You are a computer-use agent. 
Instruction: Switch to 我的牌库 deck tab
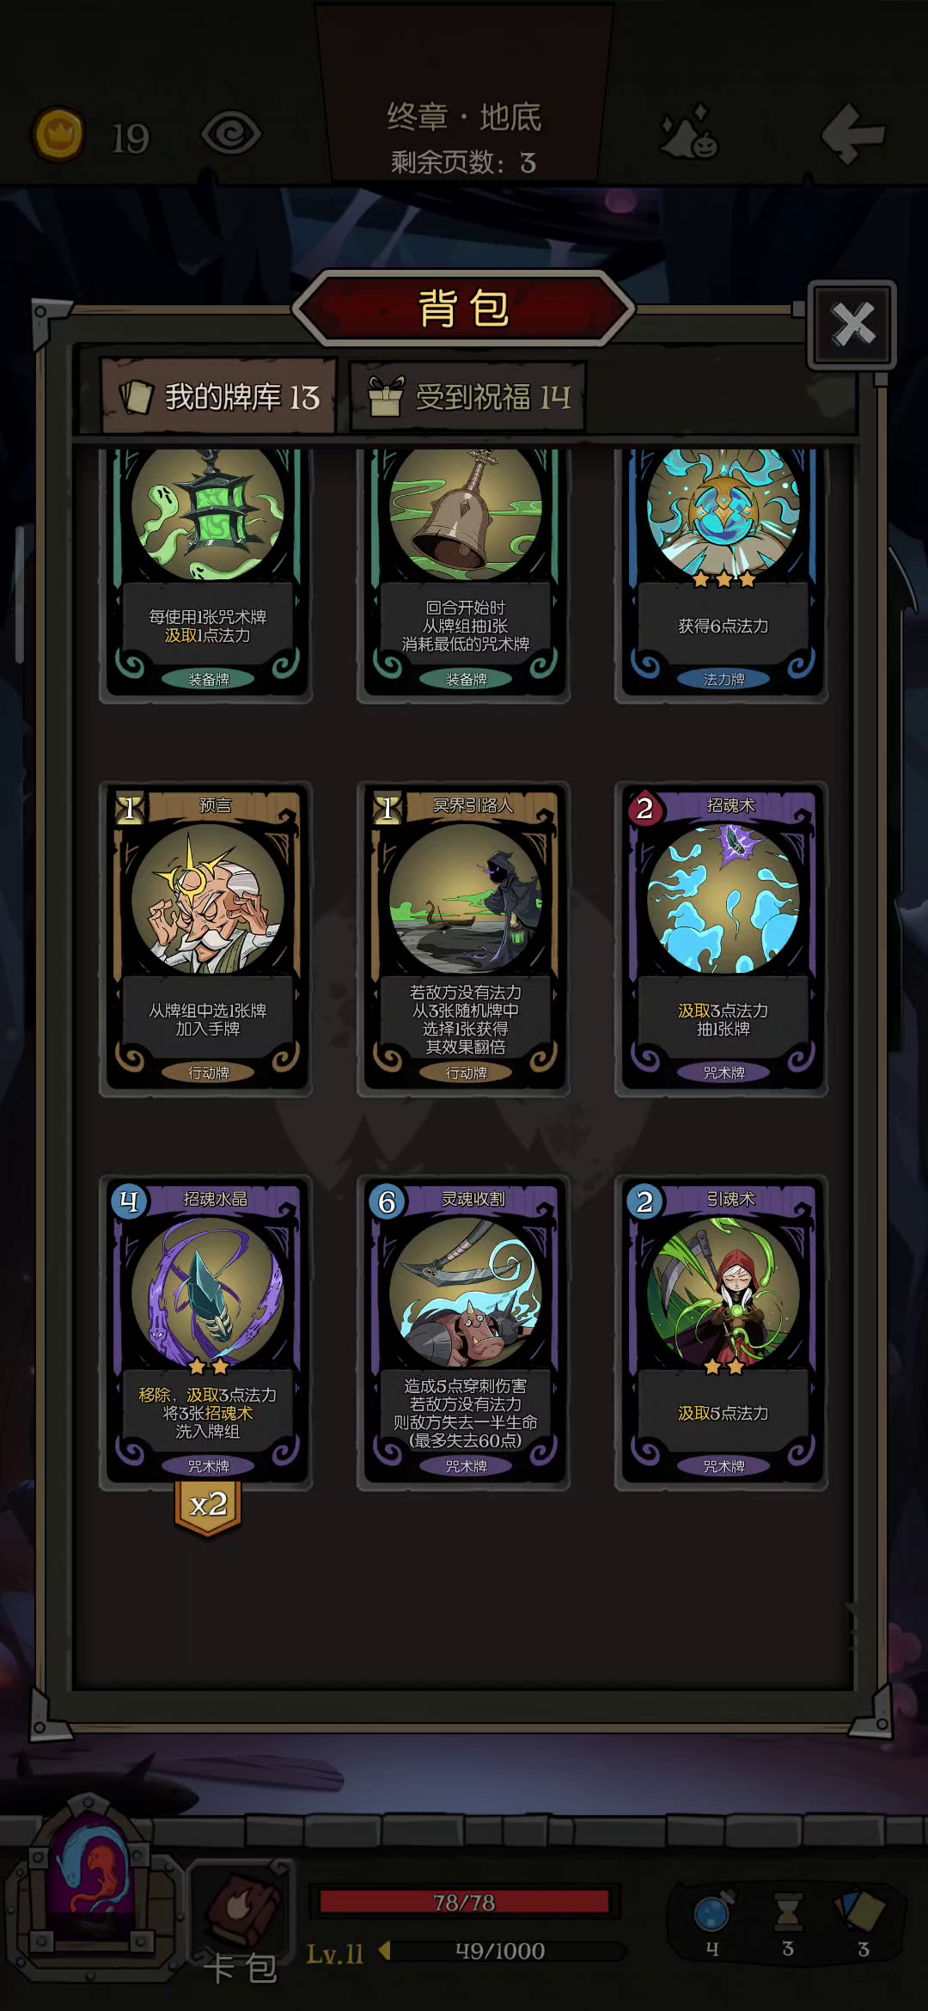click(x=218, y=396)
